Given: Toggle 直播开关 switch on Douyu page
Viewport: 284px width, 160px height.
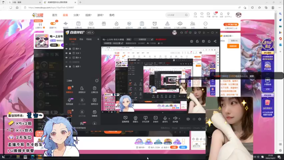Looking at the screenshot, I should (53, 23).
